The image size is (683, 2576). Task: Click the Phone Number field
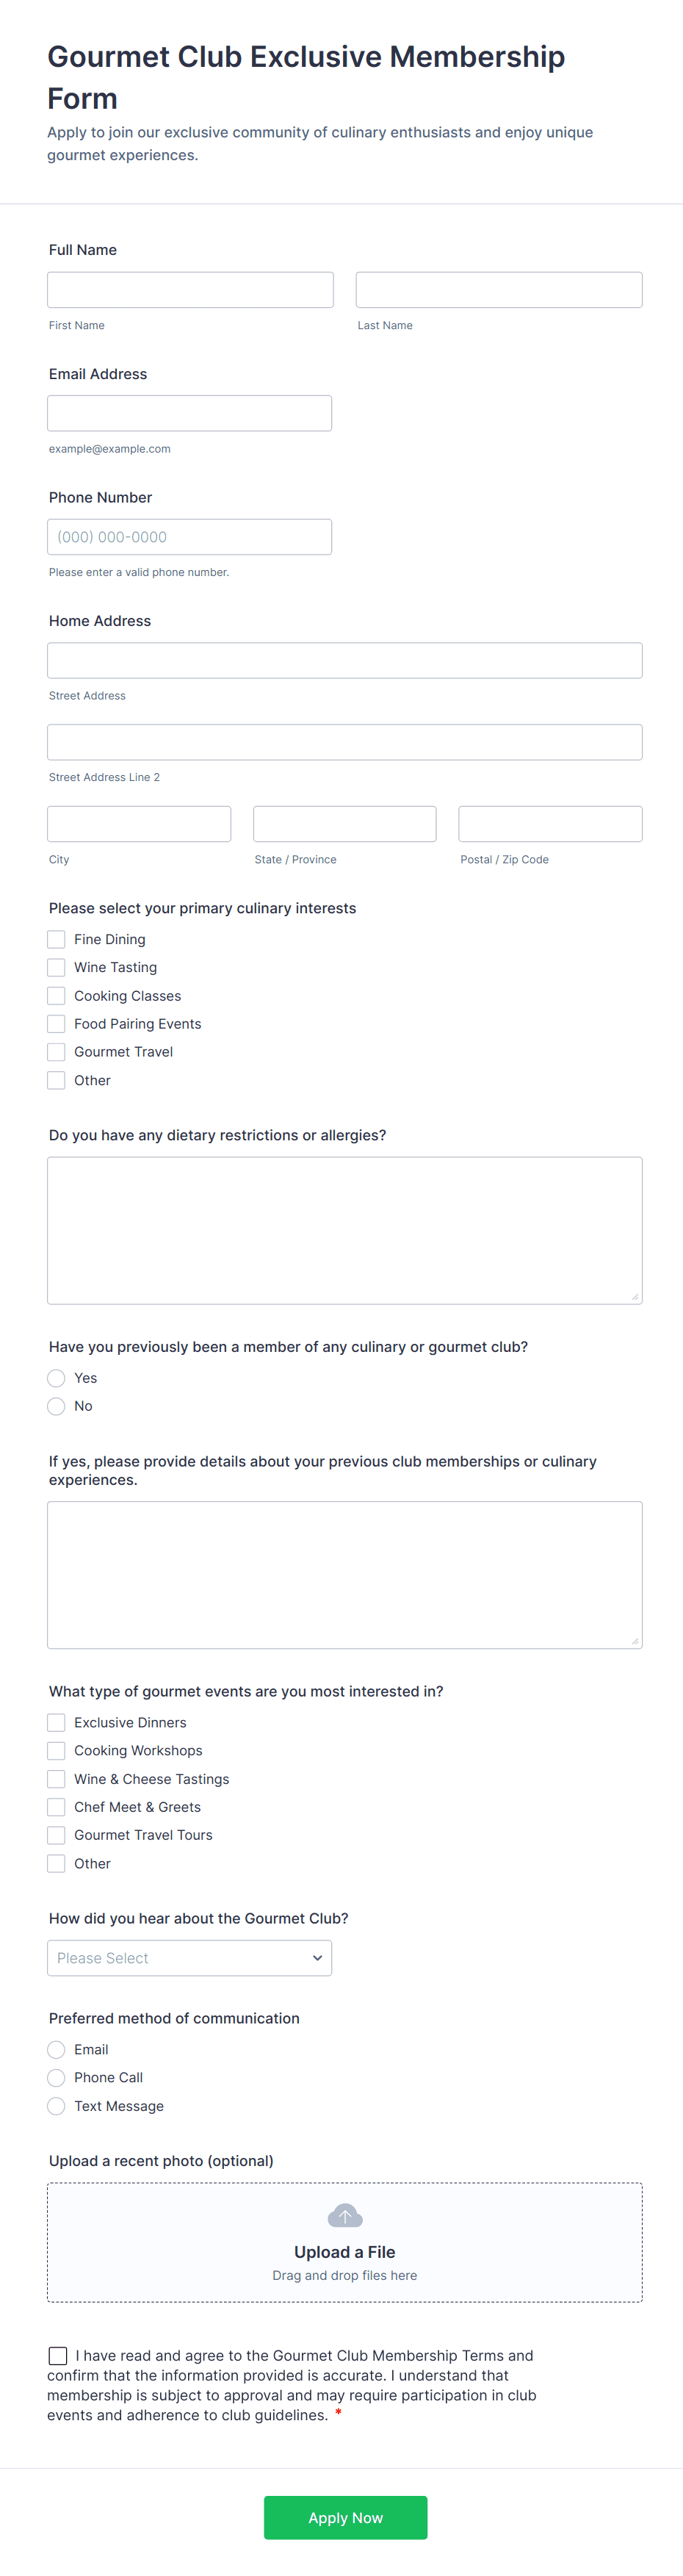click(189, 537)
